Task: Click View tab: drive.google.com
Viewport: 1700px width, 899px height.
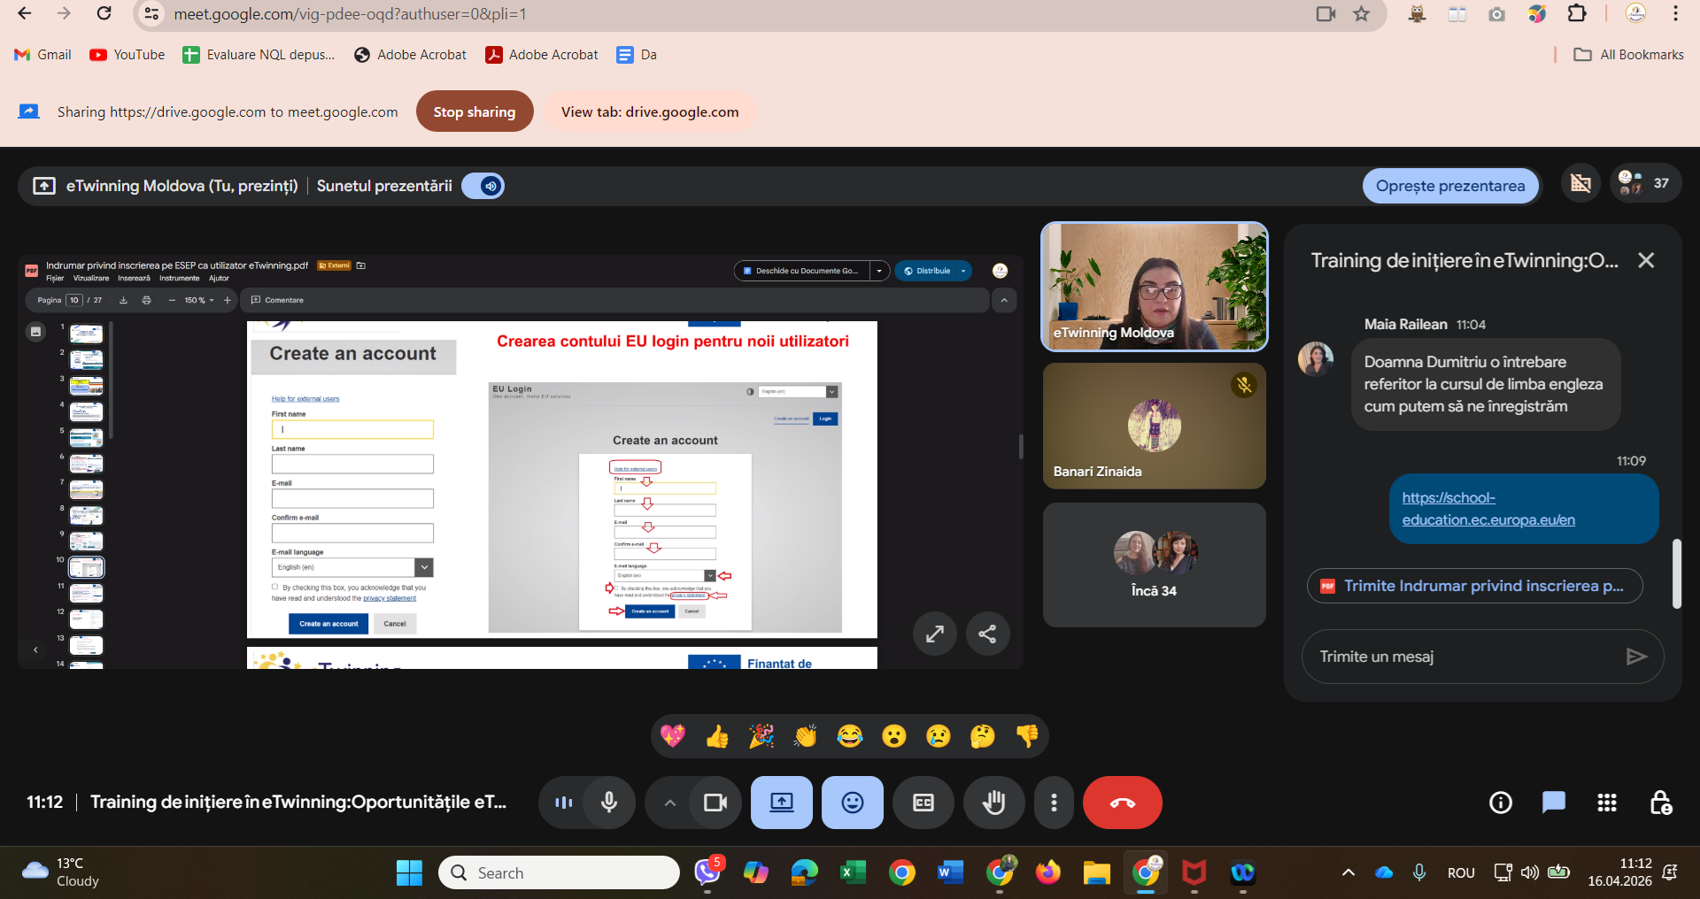Action: tap(649, 111)
